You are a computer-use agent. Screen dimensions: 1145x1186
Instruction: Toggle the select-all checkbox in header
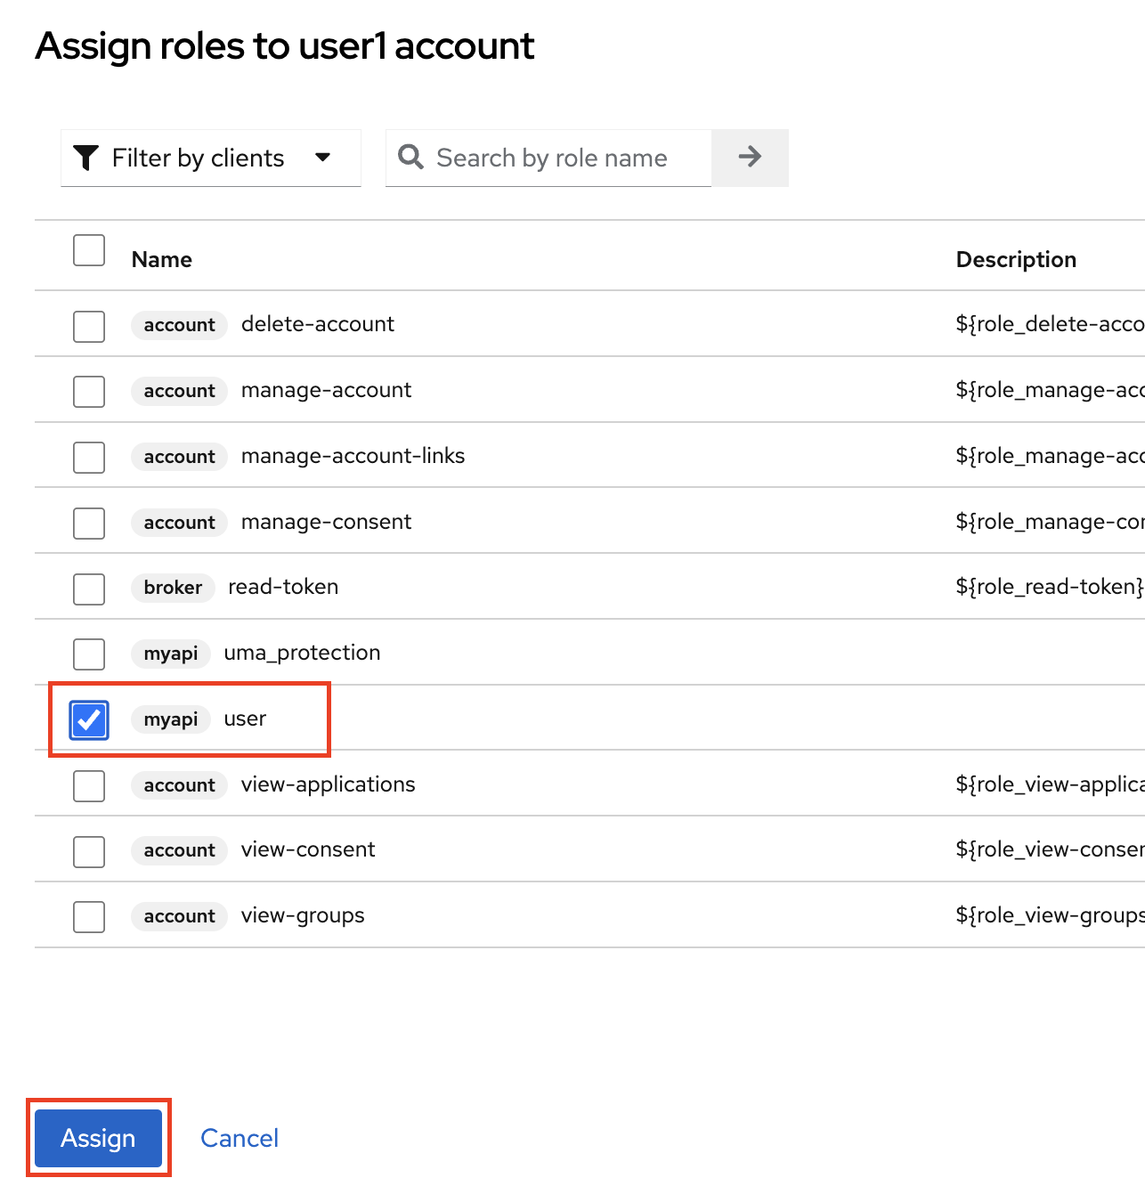click(x=89, y=251)
